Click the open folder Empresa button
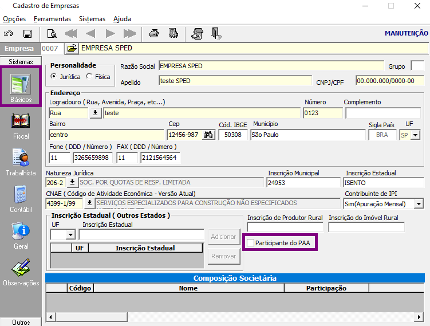The height and width of the screenshot is (326, 430). [x=72, y=48]
